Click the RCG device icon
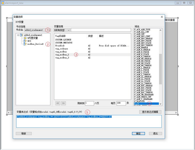Screen dimensions: 195x150 pyautogui.click(x=25, y=41)
